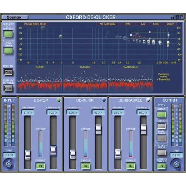The height and width of the screenshot is (186, 186).
Task: Select the Log display option
Action: click(143, 24)
